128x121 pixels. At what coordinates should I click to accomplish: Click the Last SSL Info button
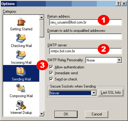click(111, 93)
